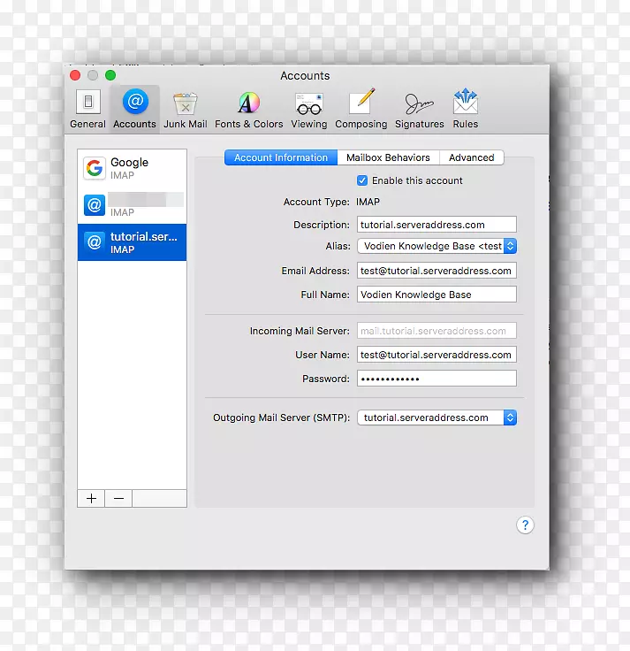Image resolution: width=630 pixels, height=651 pixels.
Task: Open Composing preferences
Action: 361,109
